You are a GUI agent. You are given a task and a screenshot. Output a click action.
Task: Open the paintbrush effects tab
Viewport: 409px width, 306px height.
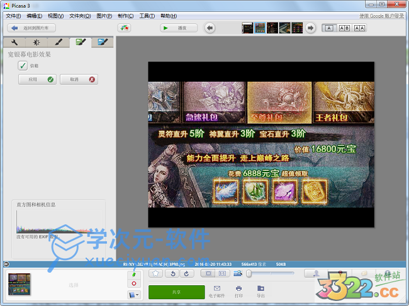pos(59,43)
